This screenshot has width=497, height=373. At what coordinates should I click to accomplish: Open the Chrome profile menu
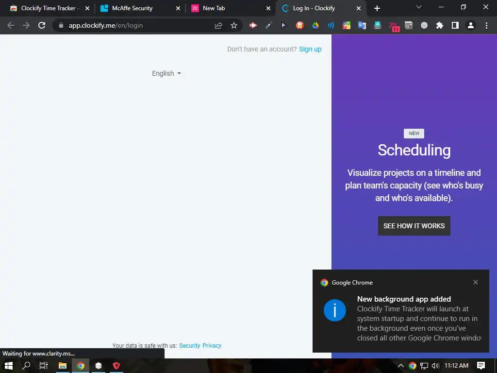pos(471,25)
